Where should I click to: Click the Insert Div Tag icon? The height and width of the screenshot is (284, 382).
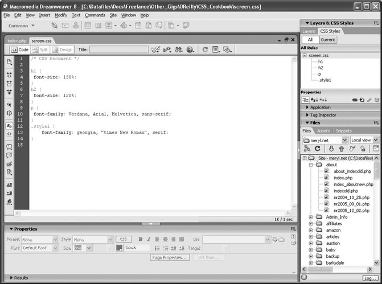98,26
